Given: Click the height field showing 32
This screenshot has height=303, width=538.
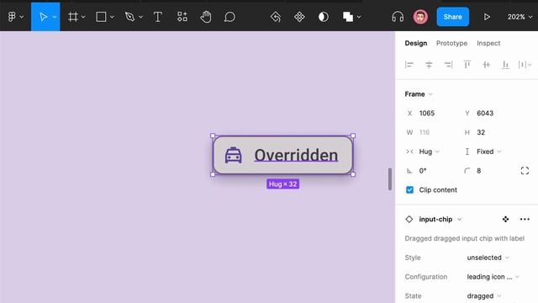Looking at the screenshot, I should (481, 132).
